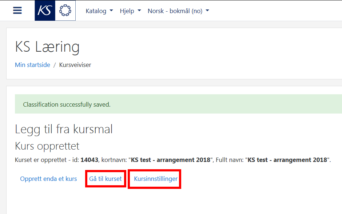Click the Kursveiviser breadcrumb text
342x214 pixels.
(x=75, y=65)
